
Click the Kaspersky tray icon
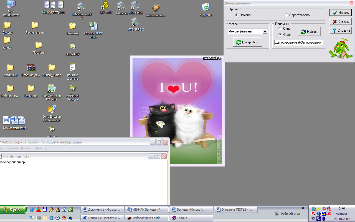(x=313, y=213)
